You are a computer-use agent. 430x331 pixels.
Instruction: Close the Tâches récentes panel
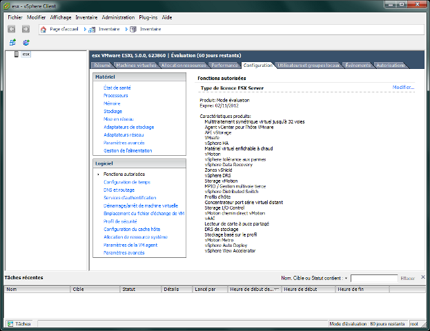[x=423, y=277]
